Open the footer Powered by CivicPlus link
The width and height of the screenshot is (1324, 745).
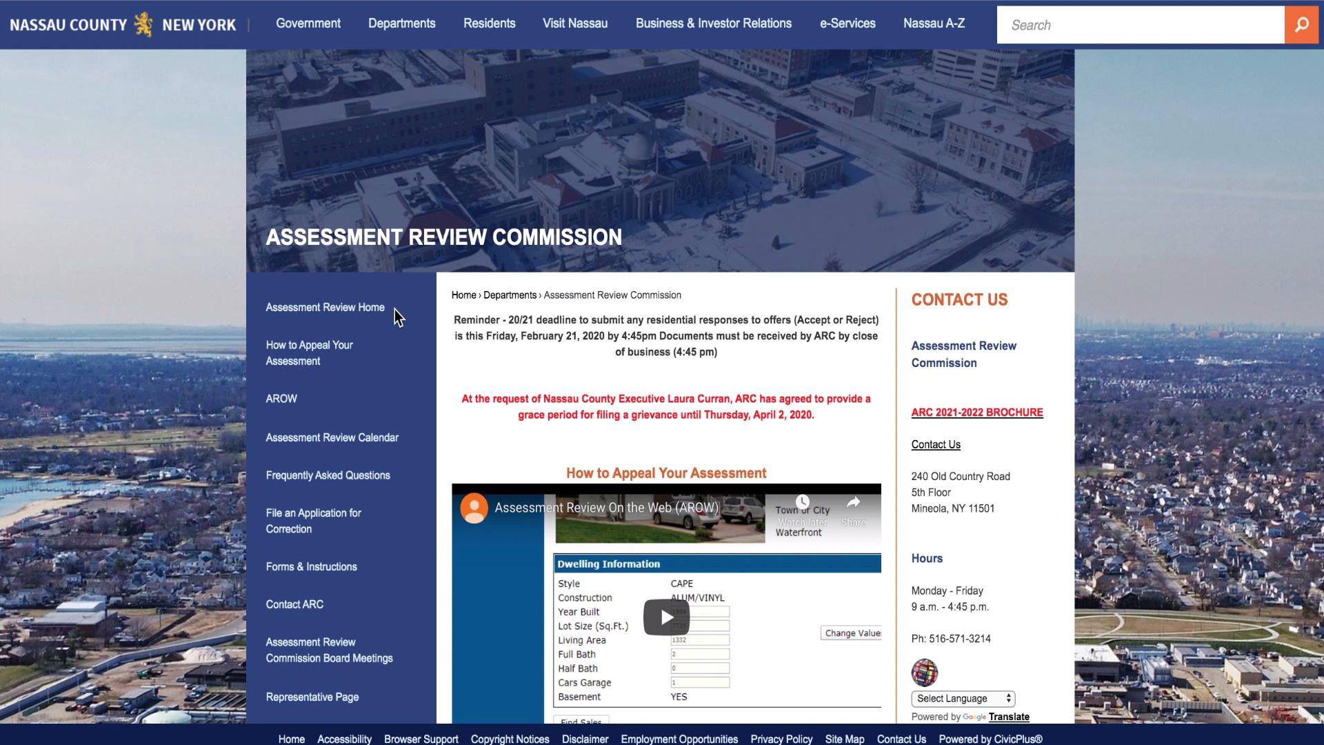[990, 739]
